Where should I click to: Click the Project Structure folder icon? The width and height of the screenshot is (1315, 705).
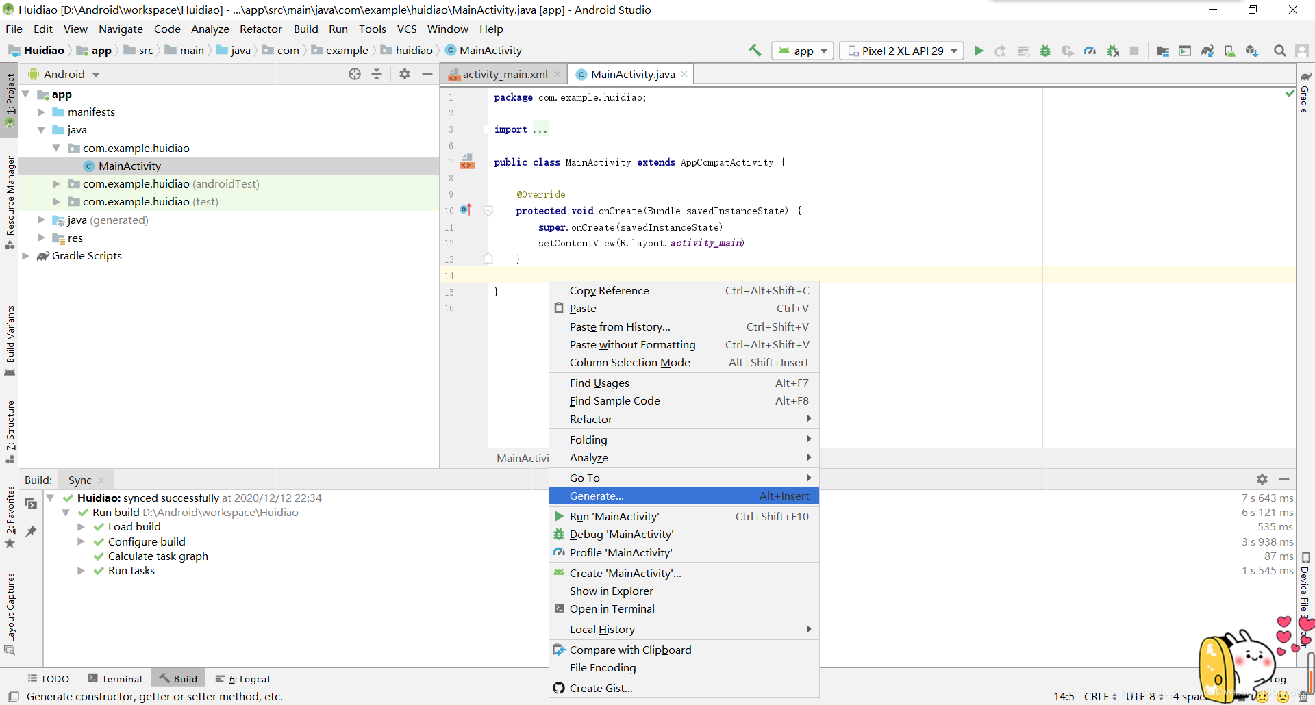(x=1162, y=51)
